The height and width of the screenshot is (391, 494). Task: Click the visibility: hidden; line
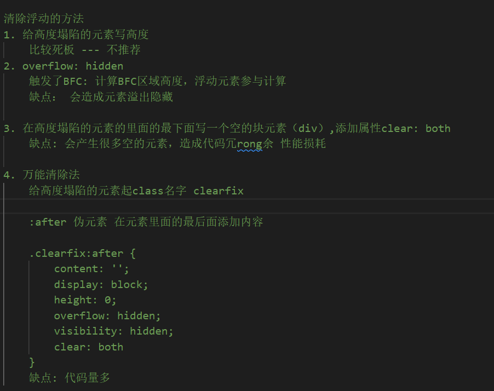pos(113,331)
